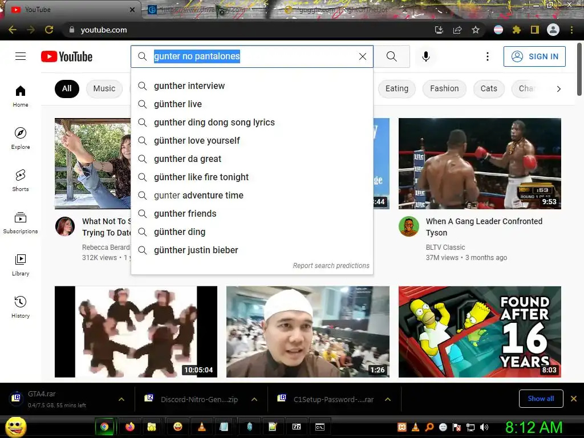Choose suggestion 'günther justin bieber'
The width and height of the screenshot is (584, 438).
[252, 250]
